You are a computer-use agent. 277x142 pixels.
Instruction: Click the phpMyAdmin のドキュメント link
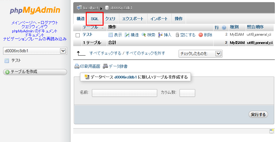35,31
